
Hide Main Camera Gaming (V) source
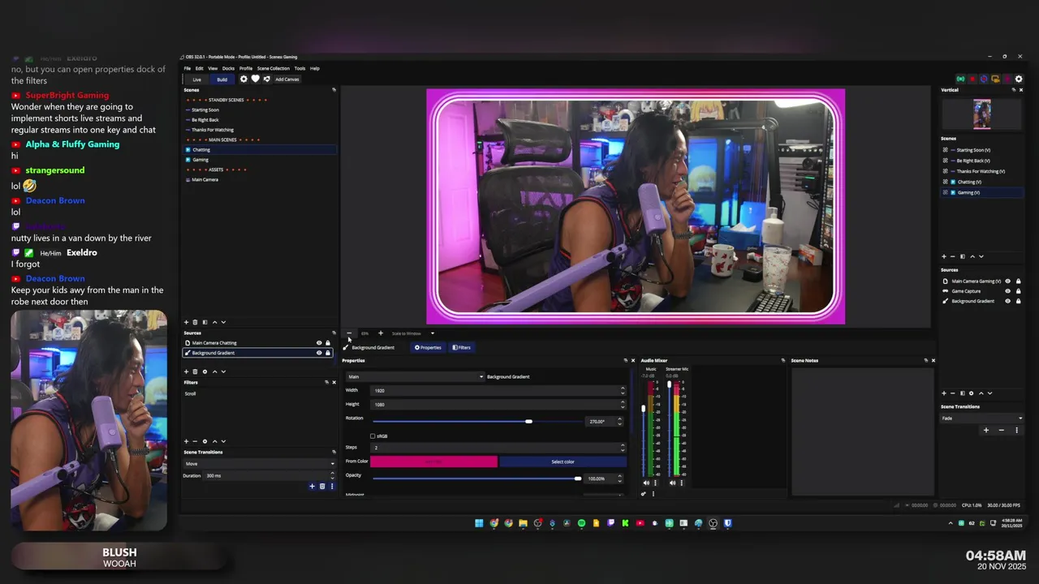click(1008, 281)
